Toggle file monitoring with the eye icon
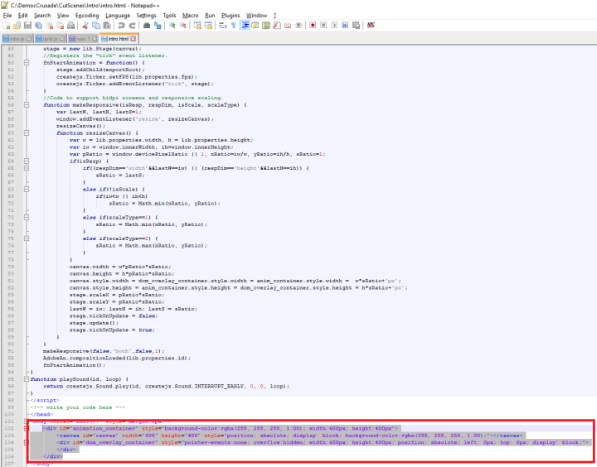This screenshot has width=597, height=467. click(298, 26)
